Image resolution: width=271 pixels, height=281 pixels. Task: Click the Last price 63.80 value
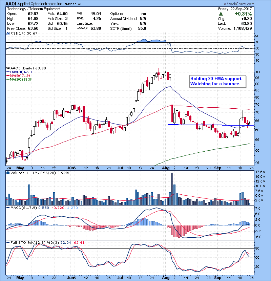[246, 23]
